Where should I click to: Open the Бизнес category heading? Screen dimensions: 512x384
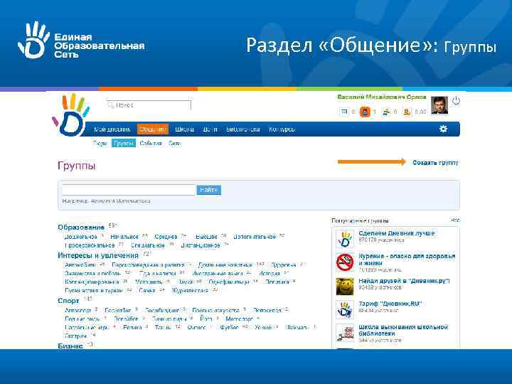[70, 346]
